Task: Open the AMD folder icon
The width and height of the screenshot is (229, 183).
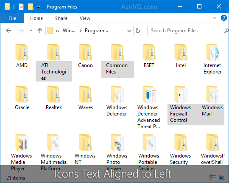Action: (x=22, y=52)
